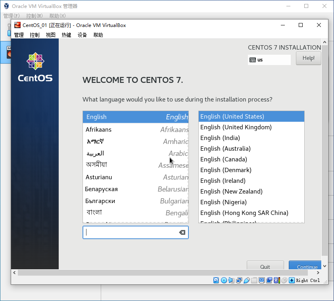Screen dimensions: 334x301
Task: Open the 热键 menu
Action: pyautogui.click(x=67, y=35)
